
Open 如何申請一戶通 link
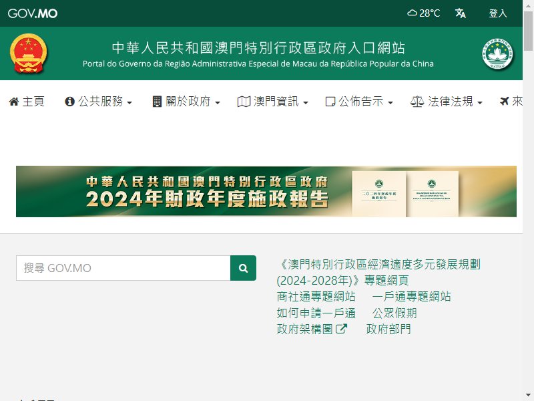[316, 313]
